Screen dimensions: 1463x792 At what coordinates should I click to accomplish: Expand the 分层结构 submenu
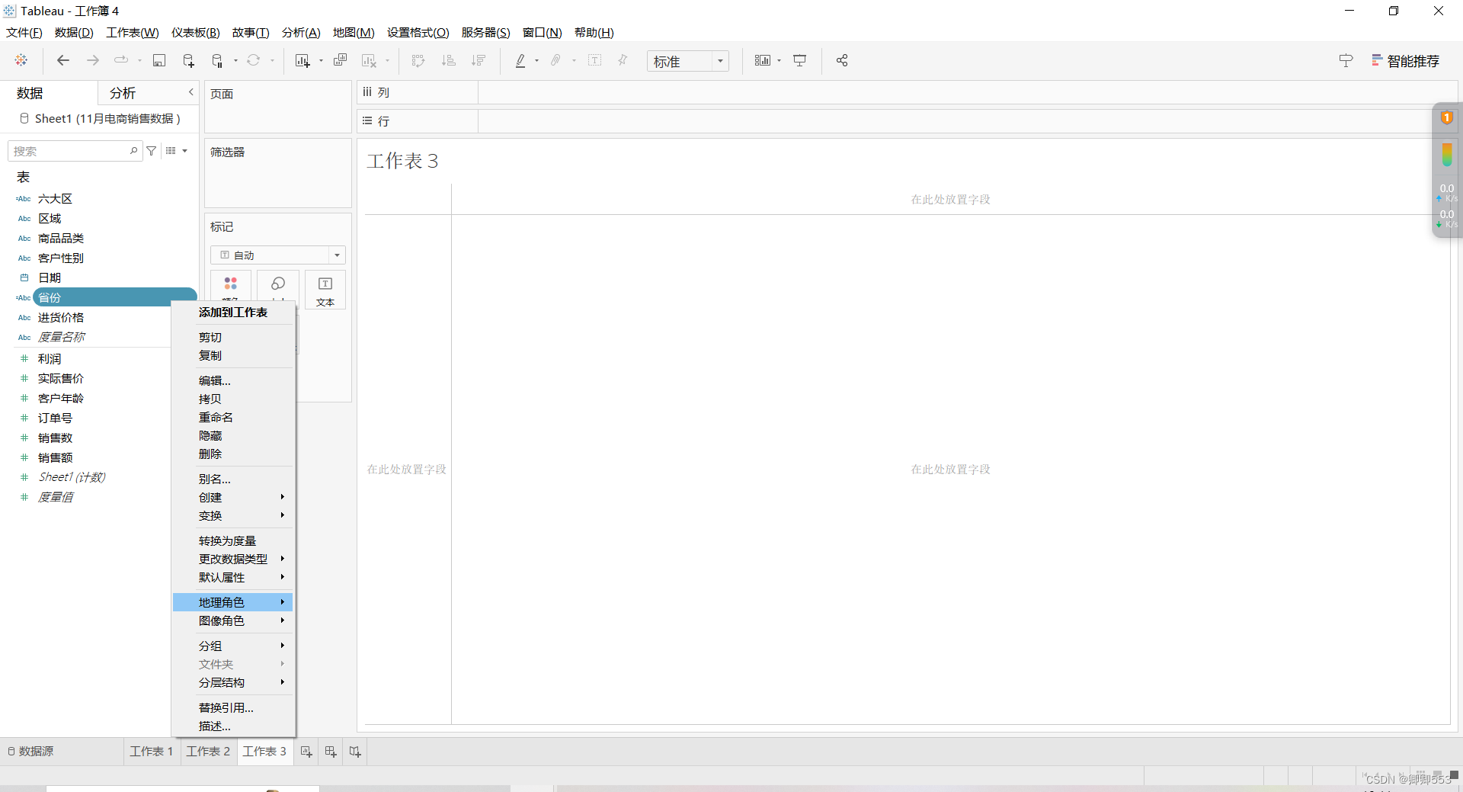pos(233,682)
